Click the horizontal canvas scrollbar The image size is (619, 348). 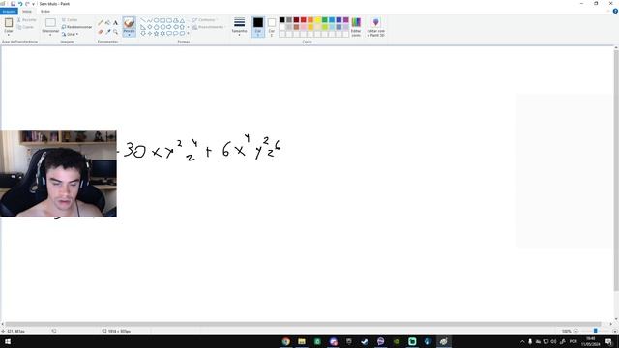click(303, 324)
